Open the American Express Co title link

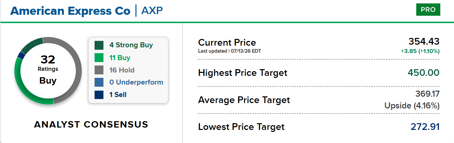[70, 11]
